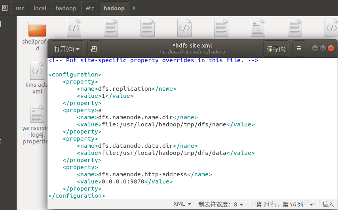Select the shellprofile.d folder icon
This screenshot has width=338, height=210.
[x=37, y=29]
